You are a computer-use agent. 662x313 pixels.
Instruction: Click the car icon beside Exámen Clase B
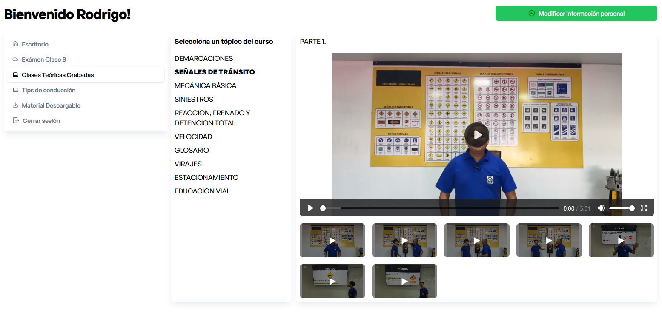point(15,60)
